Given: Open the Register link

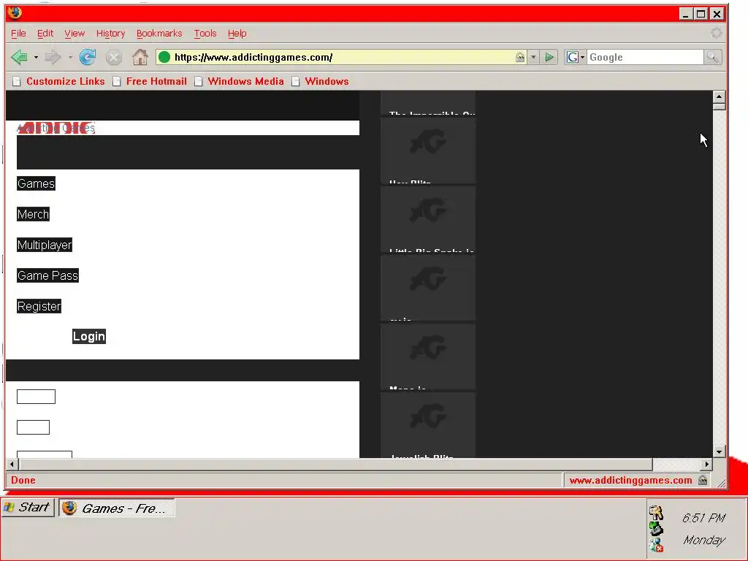Looking at the screenshot, I should point(39,306).
